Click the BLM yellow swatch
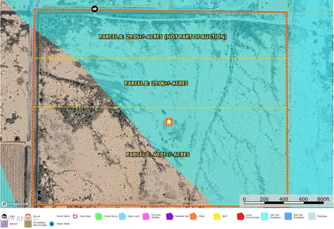The image size is (334, 229). pos(218,215)
